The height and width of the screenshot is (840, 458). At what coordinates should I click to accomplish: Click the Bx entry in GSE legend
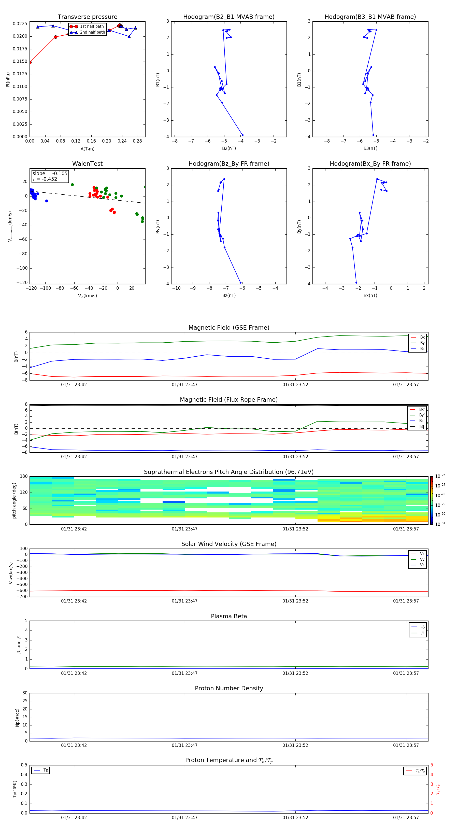click(418, 337)
